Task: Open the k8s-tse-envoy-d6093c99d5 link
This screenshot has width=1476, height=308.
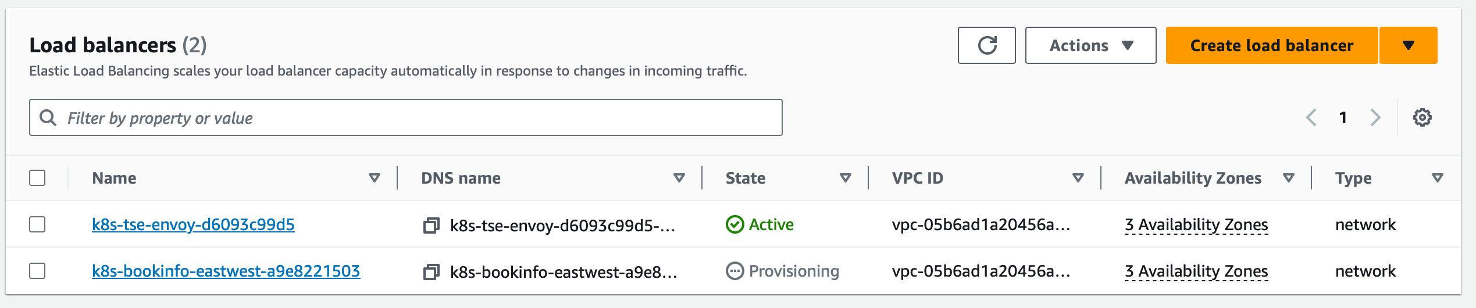Action: pos(193,224)
